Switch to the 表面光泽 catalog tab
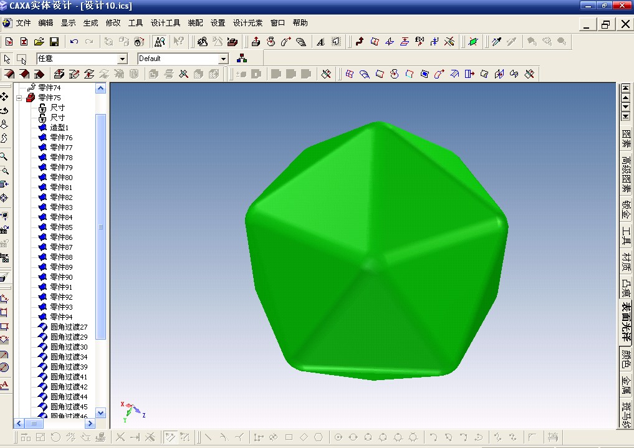The width and height of the screenshot is (634, 448). [x=625, y=321]
